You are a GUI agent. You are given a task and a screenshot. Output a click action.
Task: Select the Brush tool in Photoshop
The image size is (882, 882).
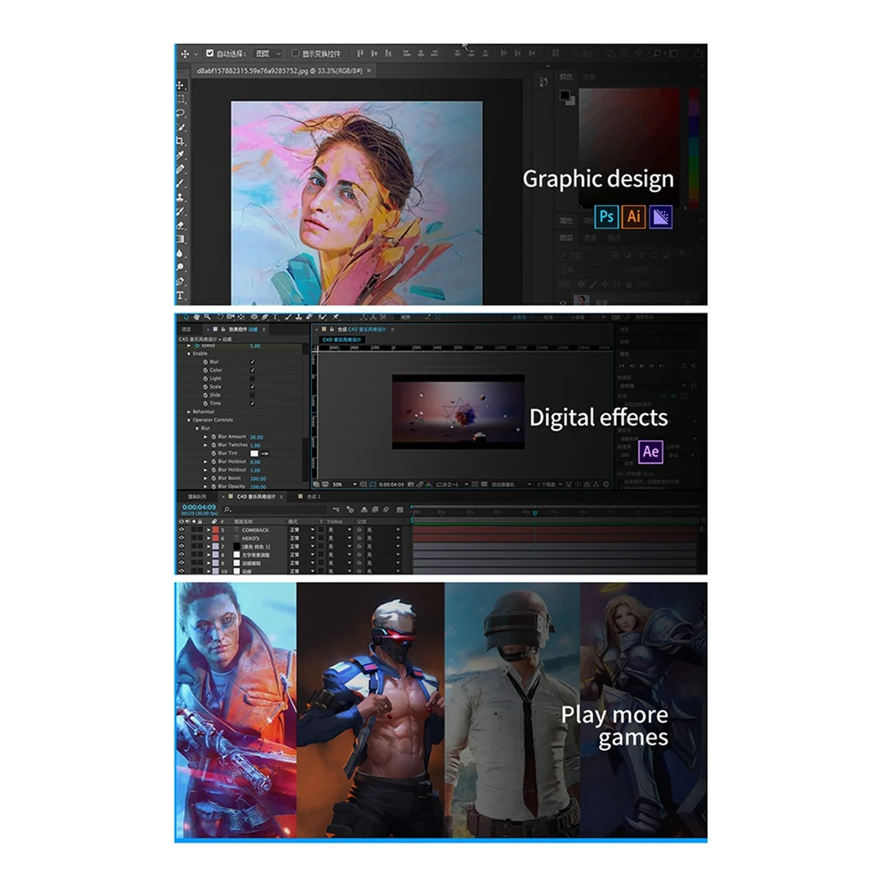180,184
